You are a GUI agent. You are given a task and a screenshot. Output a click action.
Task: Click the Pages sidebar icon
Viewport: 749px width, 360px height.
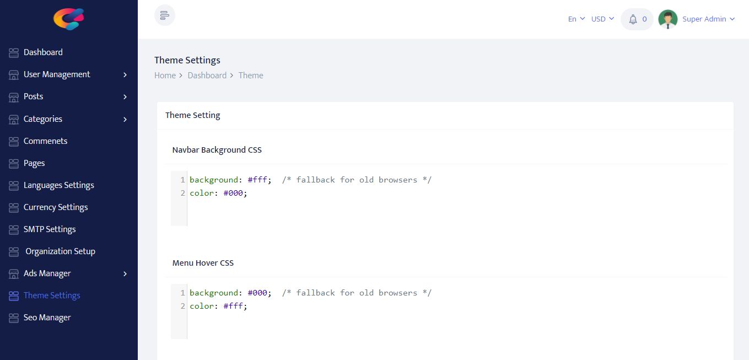click(14, 163)
